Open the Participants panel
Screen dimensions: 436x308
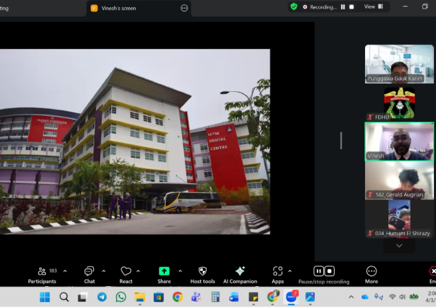pos(42,272)
